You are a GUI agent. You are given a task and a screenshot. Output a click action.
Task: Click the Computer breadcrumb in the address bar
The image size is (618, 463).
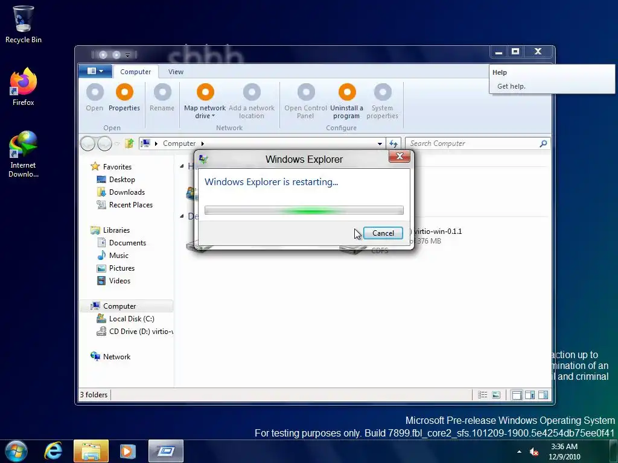tap(179, 143)
